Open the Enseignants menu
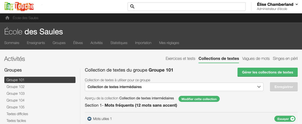This screenshot has height=124, width=302. coord(36,43)
